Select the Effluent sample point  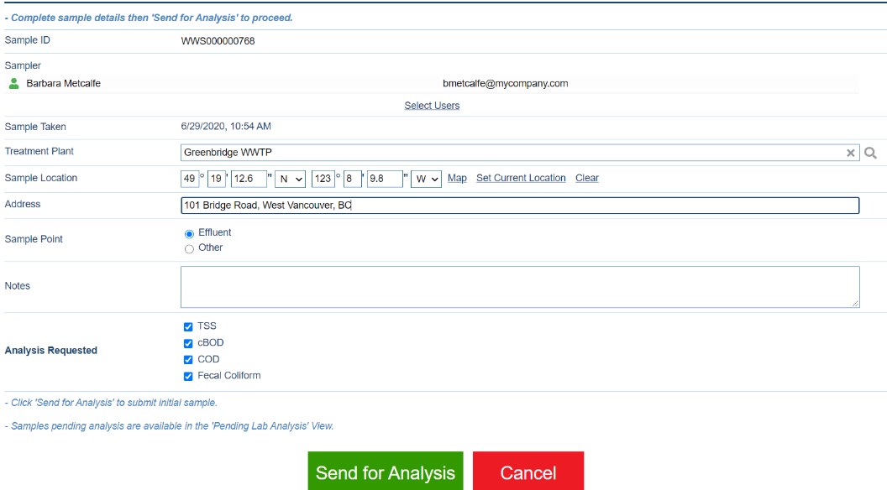pyautogui.click(x=189, y=233)
